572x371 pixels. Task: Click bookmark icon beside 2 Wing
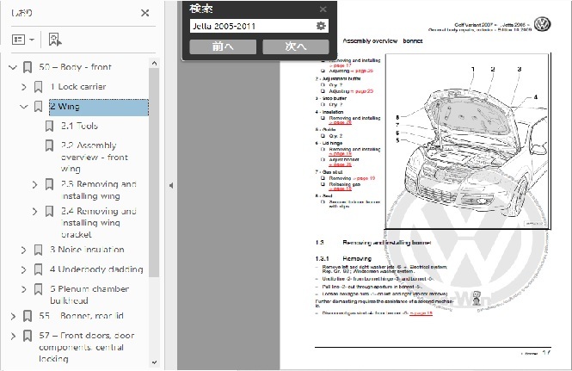pos(39,107)
